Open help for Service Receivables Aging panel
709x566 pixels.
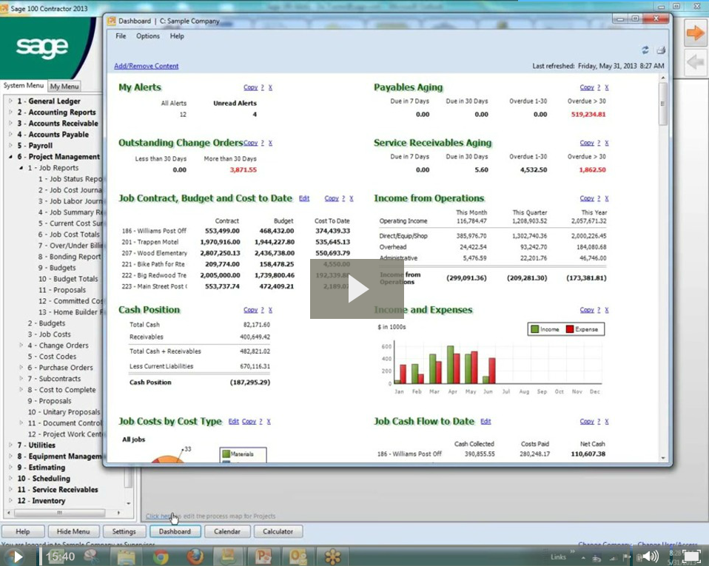pos(599,143)
